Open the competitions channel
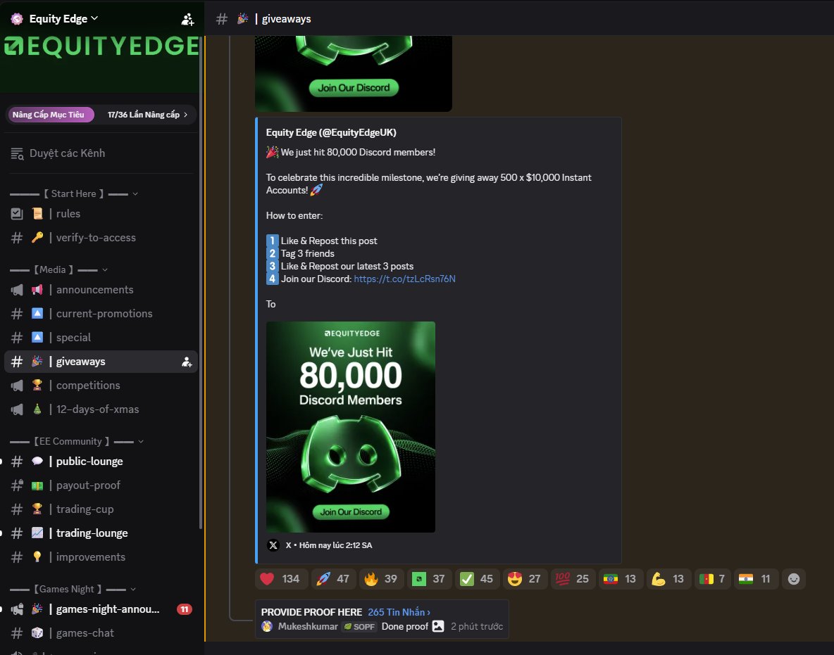 pyautogui.click(x=101, y=385)
